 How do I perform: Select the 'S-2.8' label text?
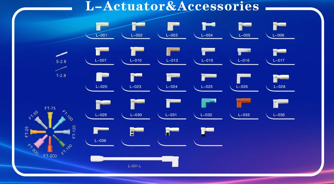pyautogui.click(x=61, y=61)
